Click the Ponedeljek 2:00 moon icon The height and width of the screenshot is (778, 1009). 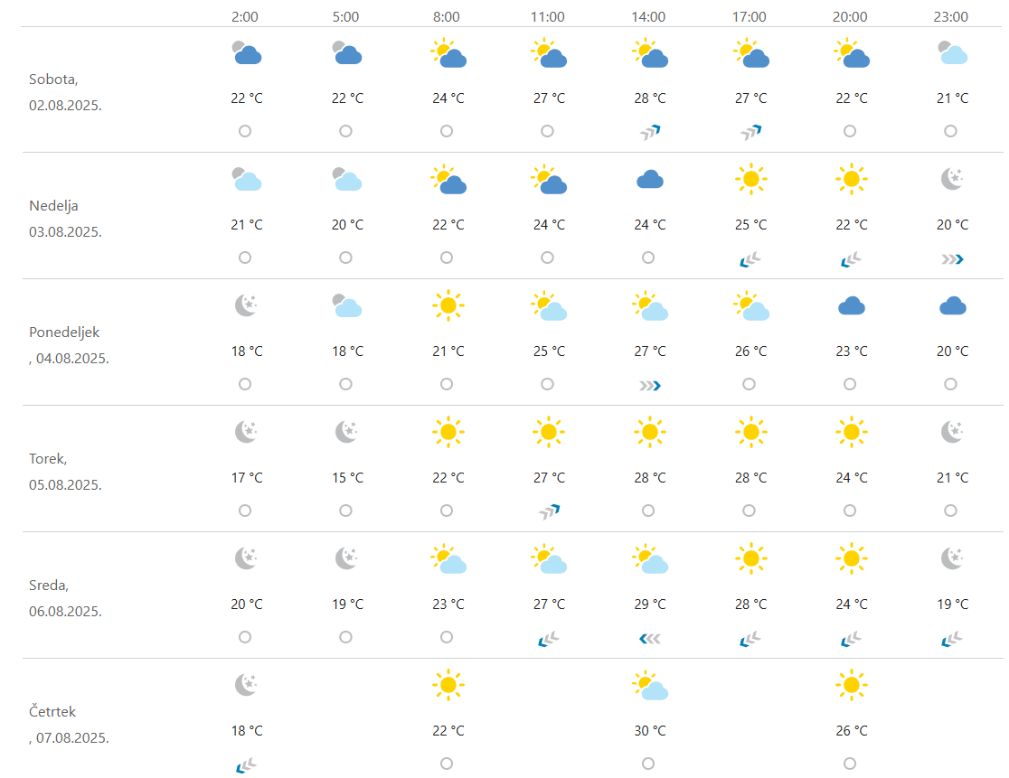coord(245,306)
